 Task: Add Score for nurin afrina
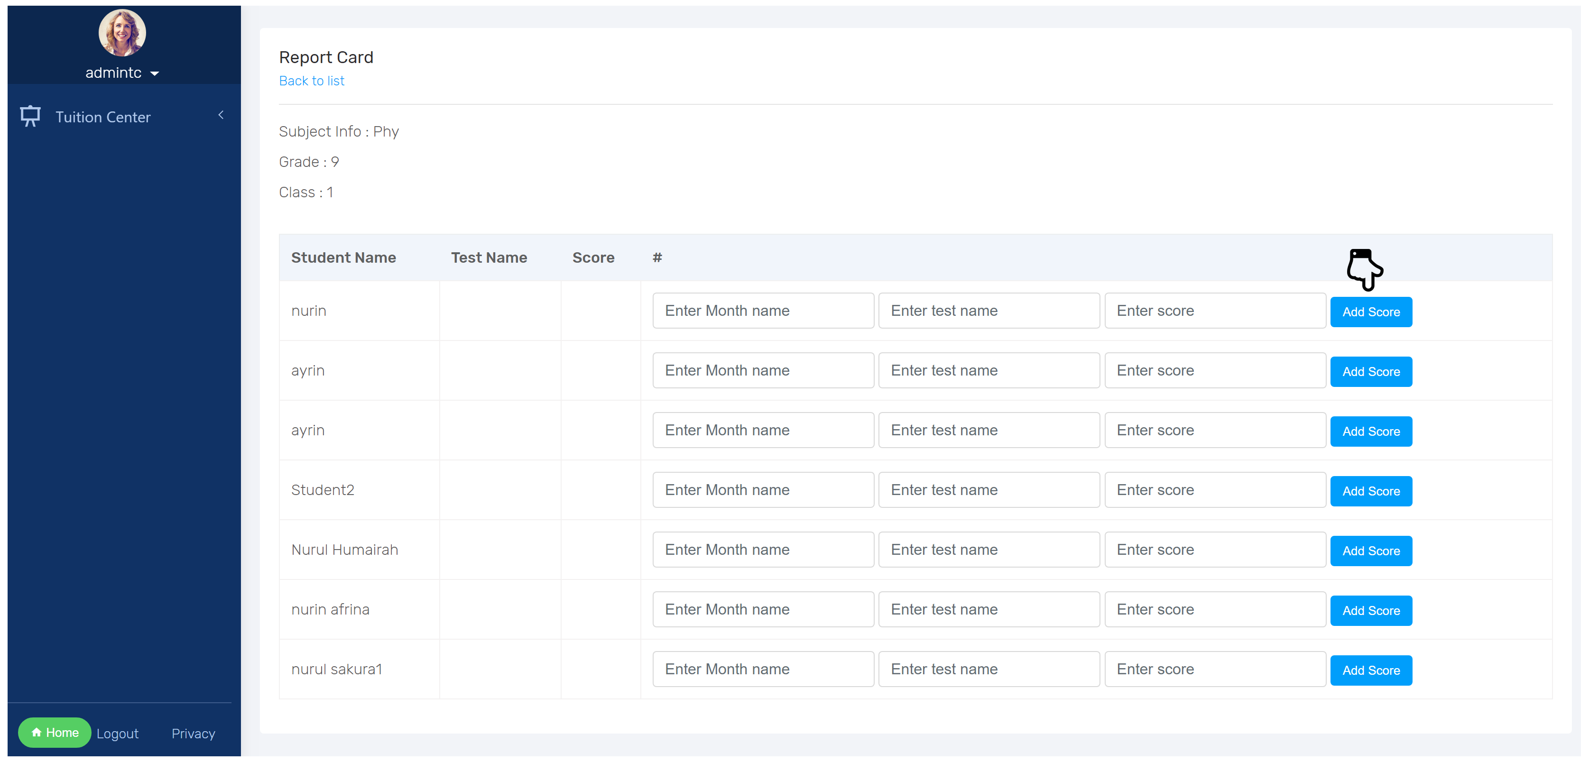click(1371, 611)
